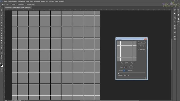Open the extra tools ellipsis

2,61
